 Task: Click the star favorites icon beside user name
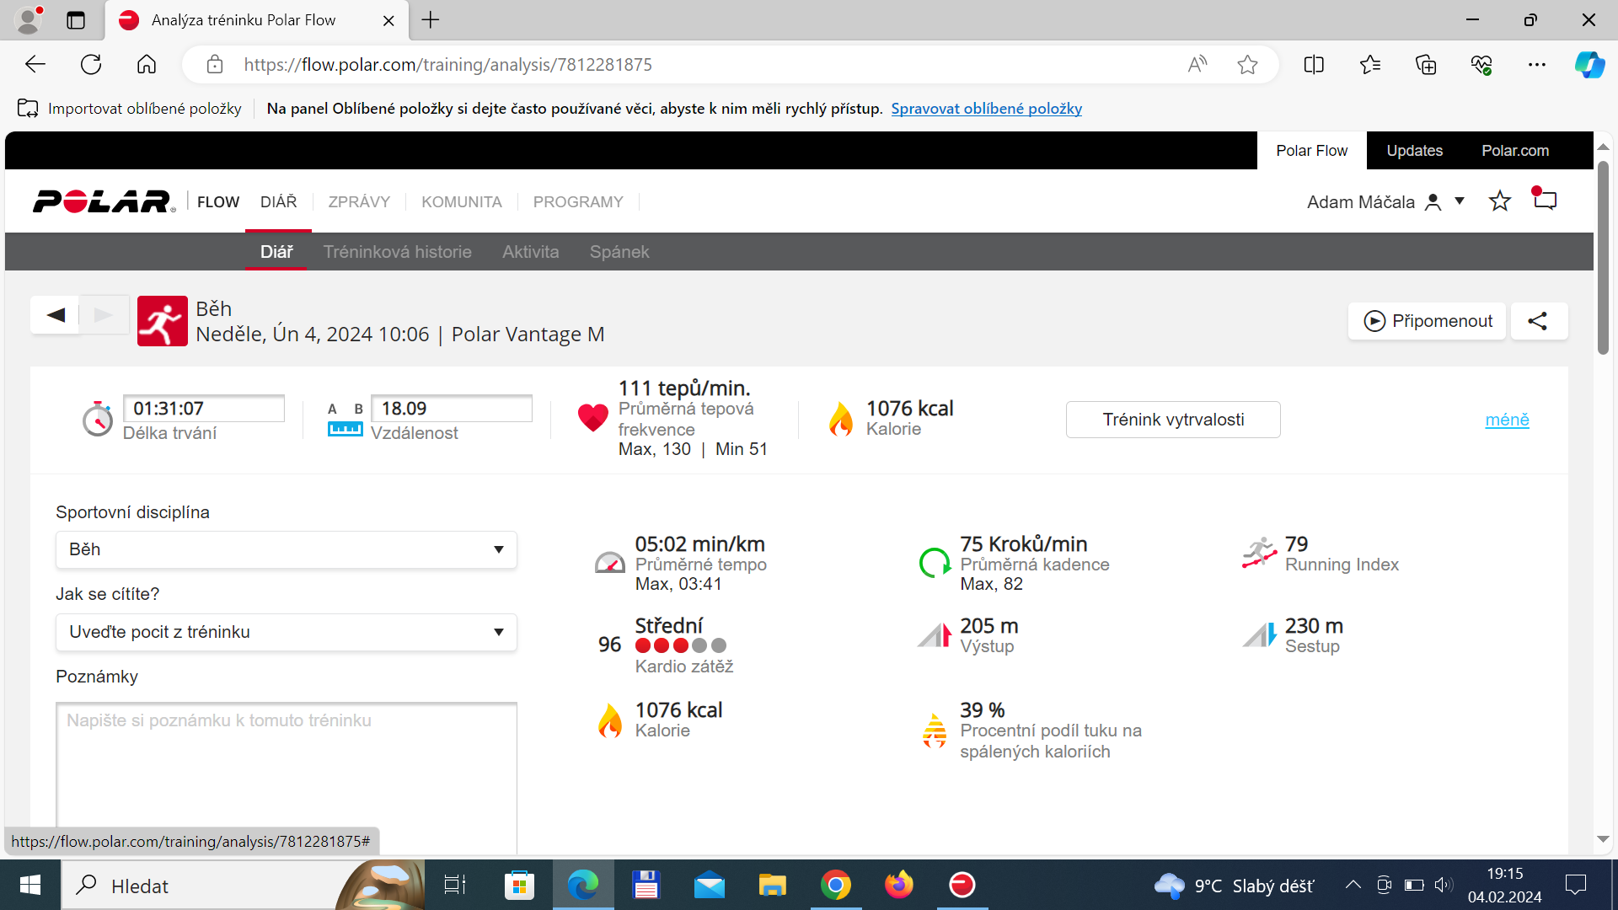coord(1499,201)
